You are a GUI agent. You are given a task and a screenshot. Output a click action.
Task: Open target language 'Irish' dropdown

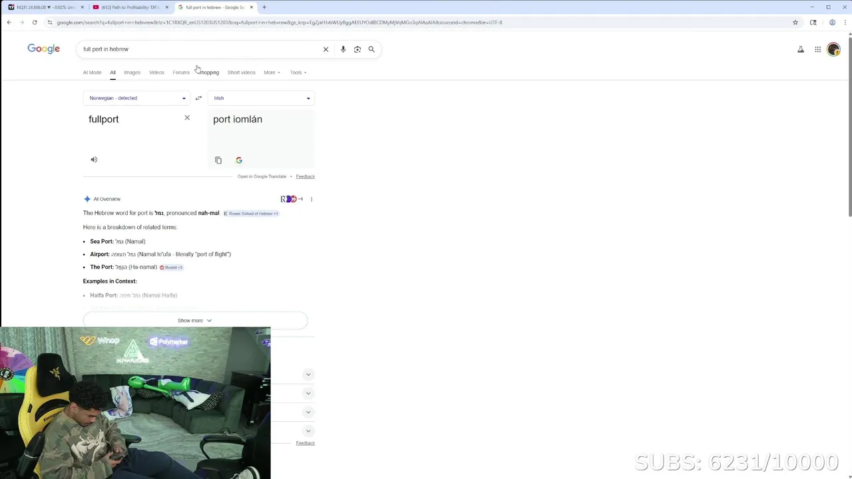coord(262,98)
